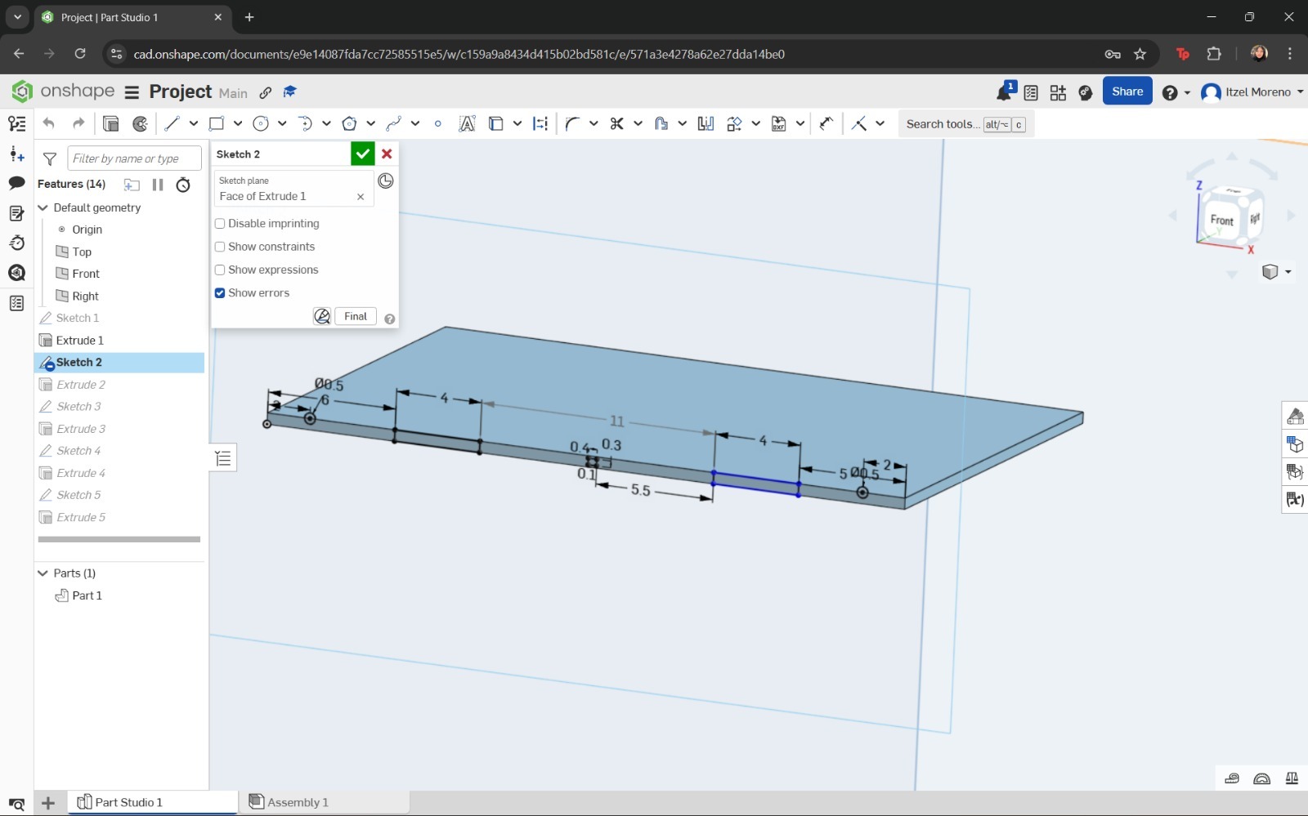Expand the Default geometry tree node

[43, 207]
